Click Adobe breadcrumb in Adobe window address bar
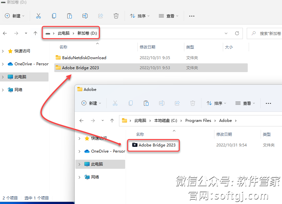Screen dimensions: 282x204 [x=225, y=121]
